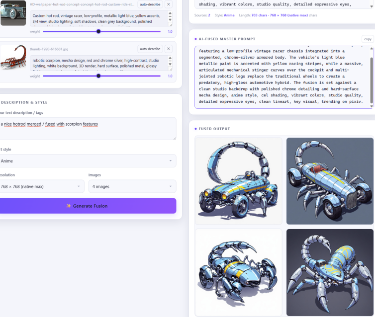Open the 4 images count dropdown
375x317 pixels.
(132, 186)
